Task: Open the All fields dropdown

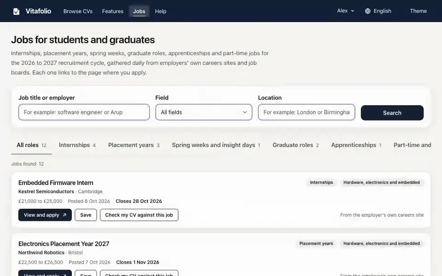Action: click(204, 112)
